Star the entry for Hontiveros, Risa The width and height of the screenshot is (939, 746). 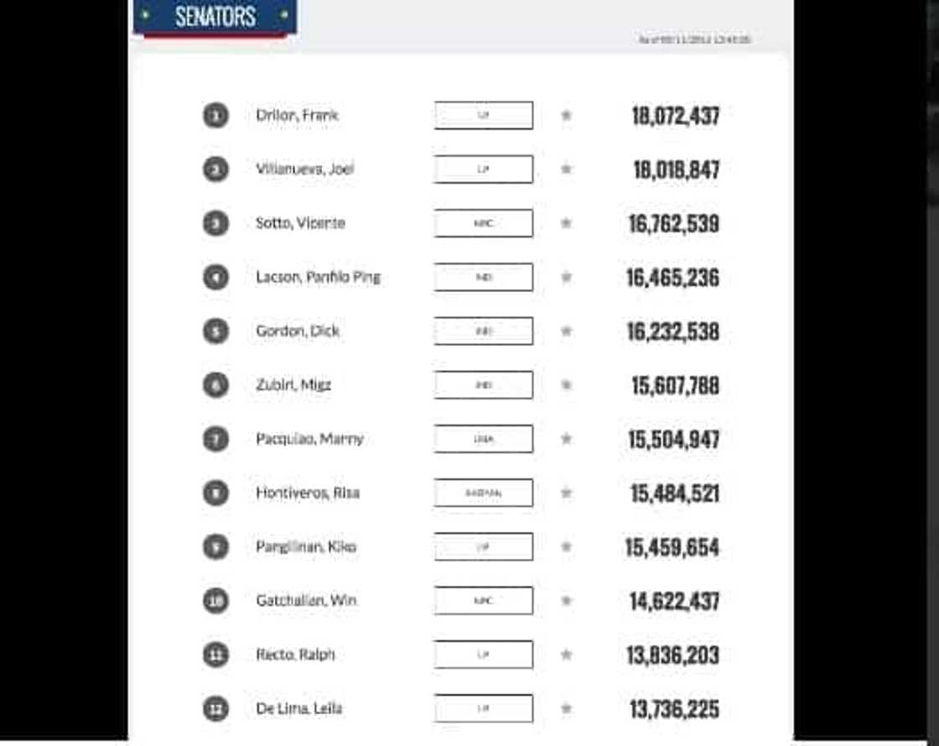click(x=567, y=493)
